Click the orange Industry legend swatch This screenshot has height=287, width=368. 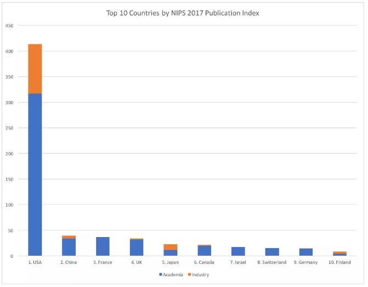(190, 274)
